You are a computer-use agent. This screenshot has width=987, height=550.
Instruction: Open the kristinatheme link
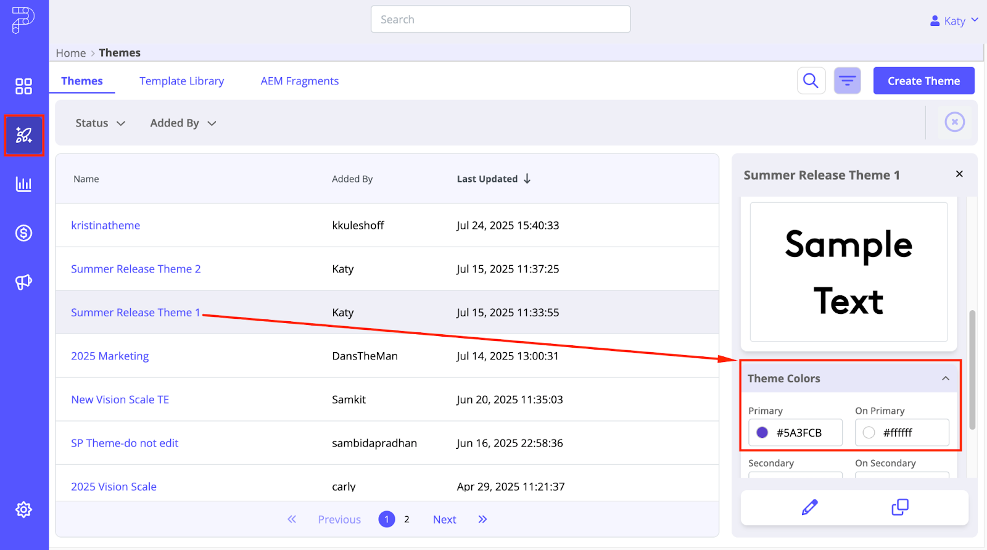pos(105,226)
